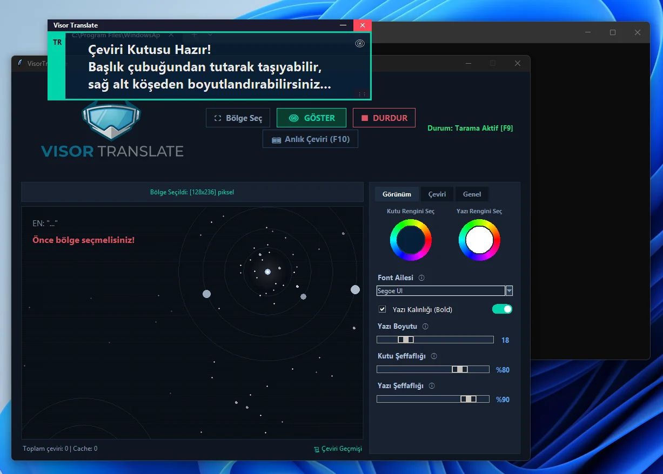Click the info icon beside Font Ailesi
Image resolution: width=663 pixels, height=474 pixels.
(x=421, y=277)
